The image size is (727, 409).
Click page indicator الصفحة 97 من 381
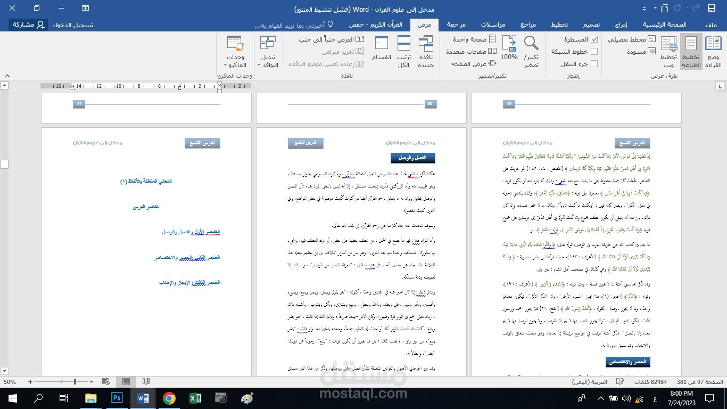click(699, 382)
